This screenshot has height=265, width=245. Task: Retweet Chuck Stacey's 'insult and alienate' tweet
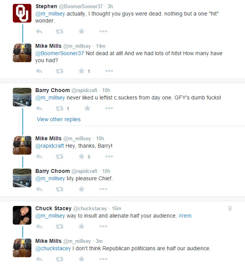(60, 226)
